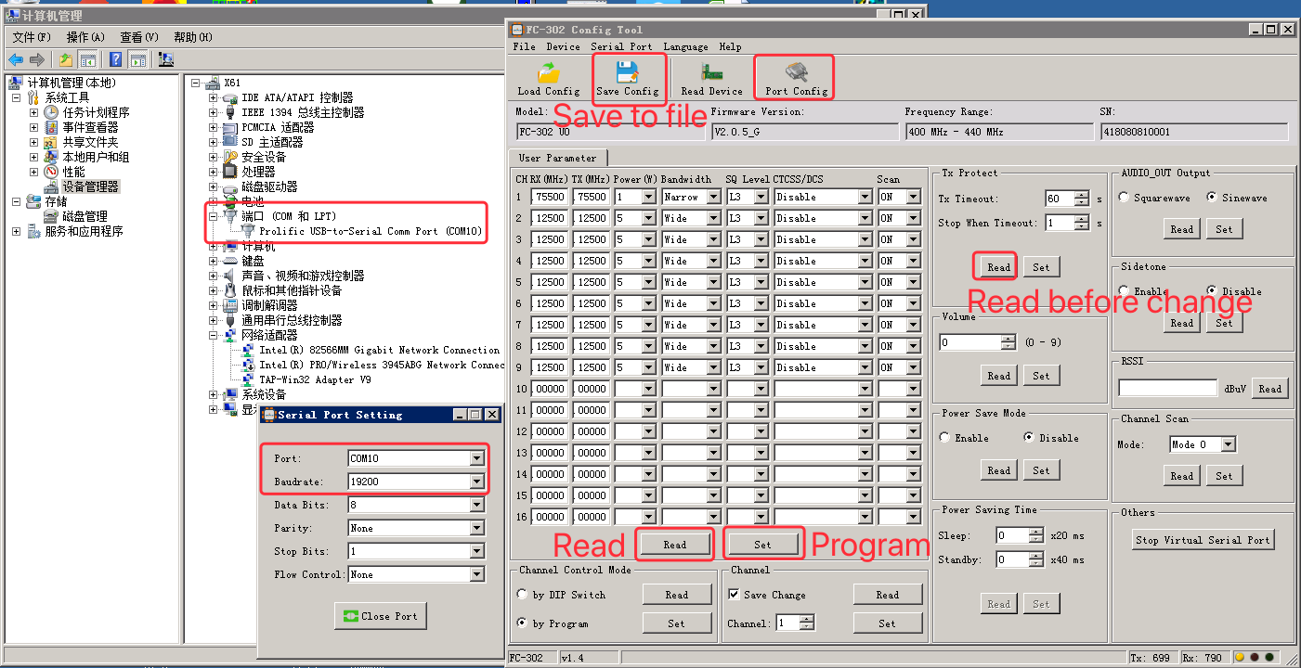Click Forward arrow in Computer Management toolbar
The image size is (1301, 668).
(37, 59)
